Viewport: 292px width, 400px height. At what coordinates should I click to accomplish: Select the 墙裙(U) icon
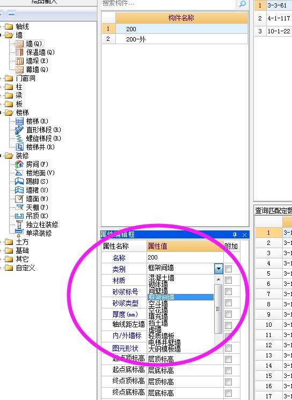pyautogui.click(x=19, y=190)
